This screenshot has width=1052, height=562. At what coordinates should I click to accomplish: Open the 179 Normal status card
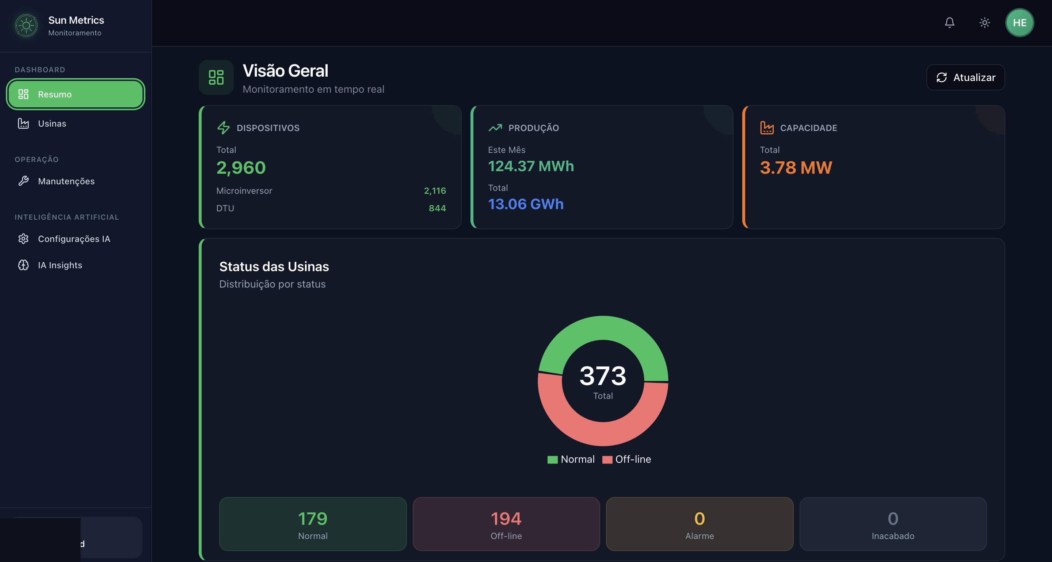point(312,524)
